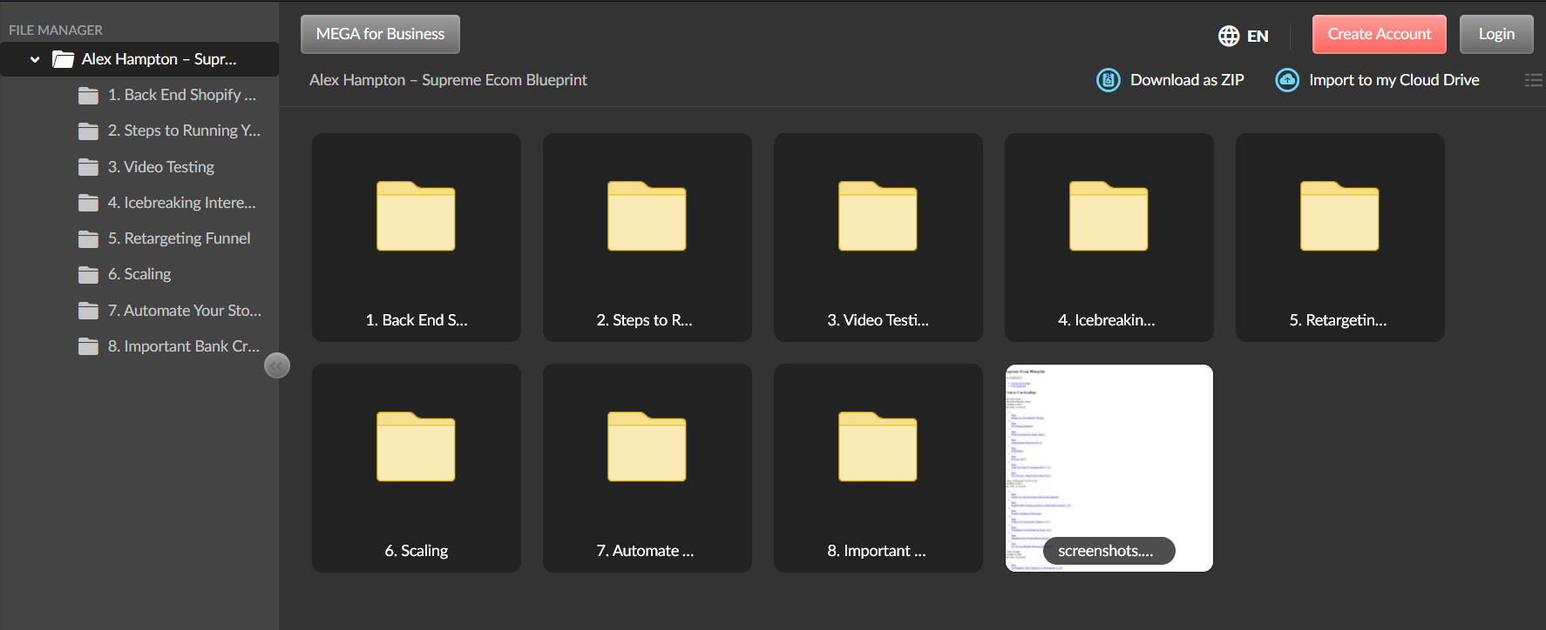
Task: Select '5. Retargeting Funnel' sidebar folder icon
Action: tap(88, 238)
